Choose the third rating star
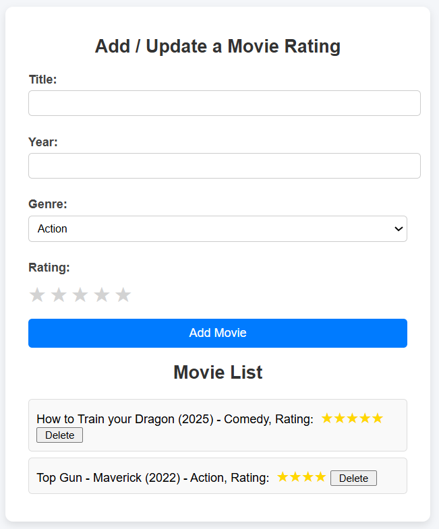439x529 pixels. pyautogui.click(x=80, y=295)
